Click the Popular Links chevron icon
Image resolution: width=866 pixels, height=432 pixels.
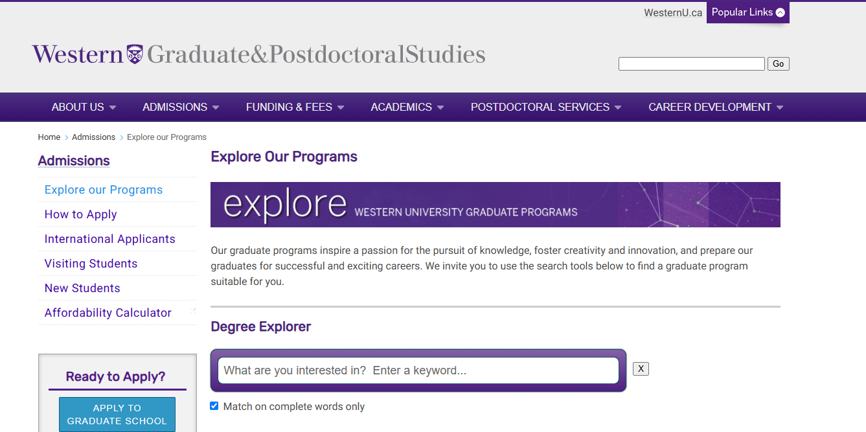pyautogui.click(x=780, y=12)
